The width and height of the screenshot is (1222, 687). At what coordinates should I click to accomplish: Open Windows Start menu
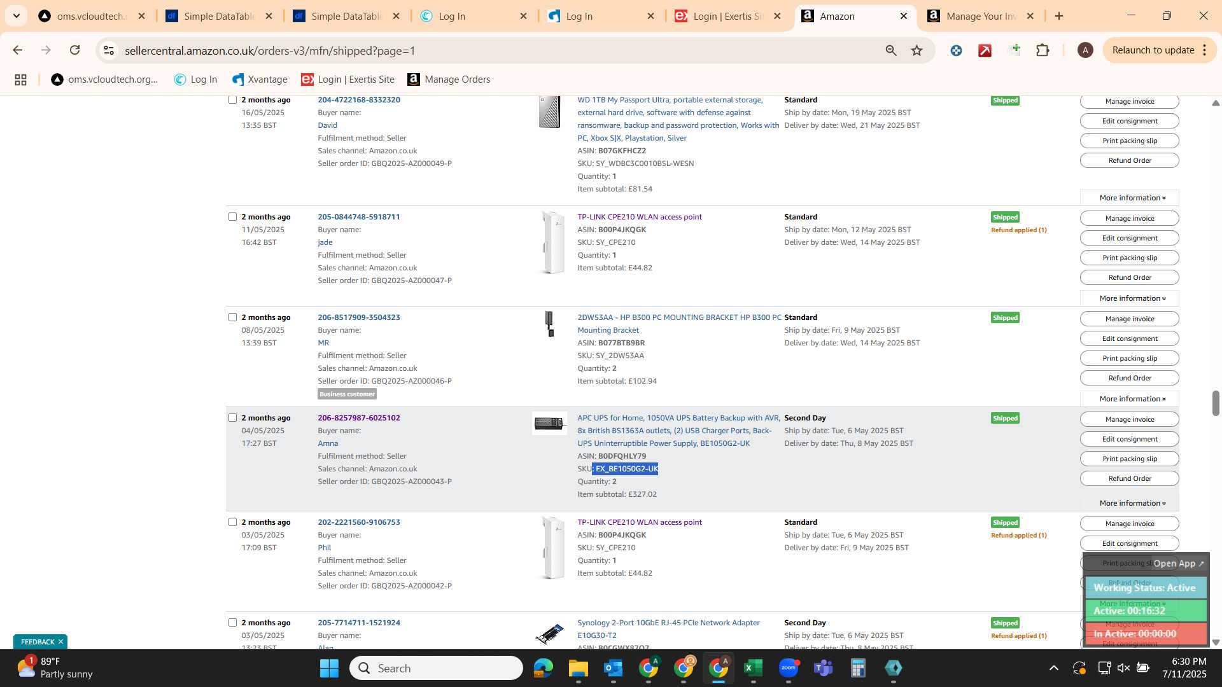tap(329, 668)
